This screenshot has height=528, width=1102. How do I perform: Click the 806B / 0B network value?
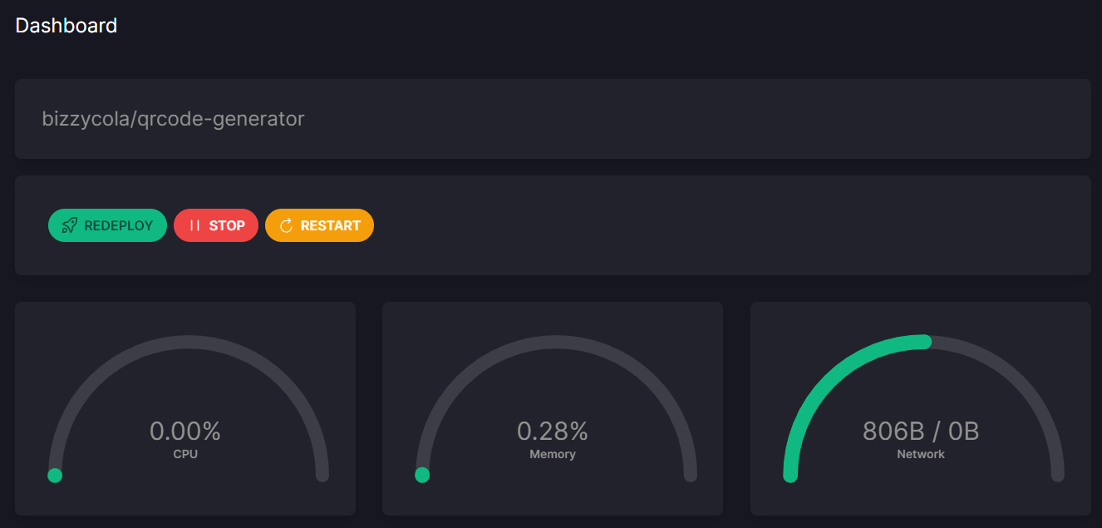(921, 431)
